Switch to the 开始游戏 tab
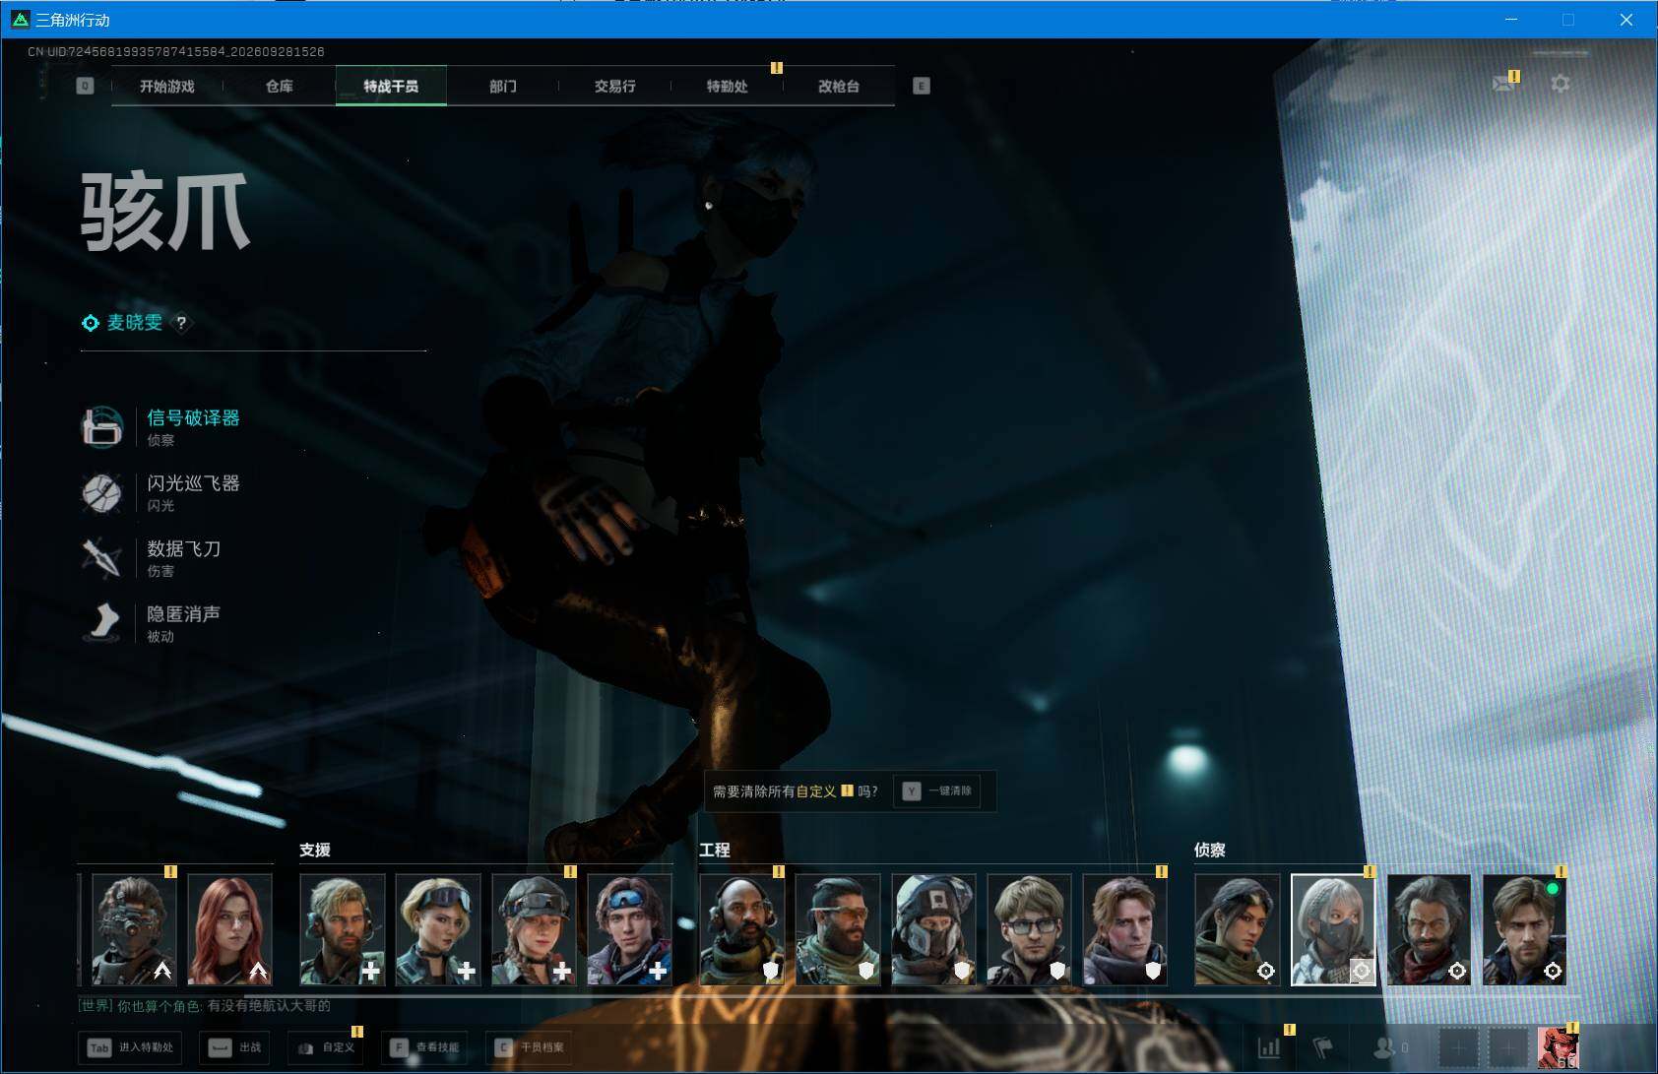The height and width of the screenshot is (1074, 1658). coord(166,86)
